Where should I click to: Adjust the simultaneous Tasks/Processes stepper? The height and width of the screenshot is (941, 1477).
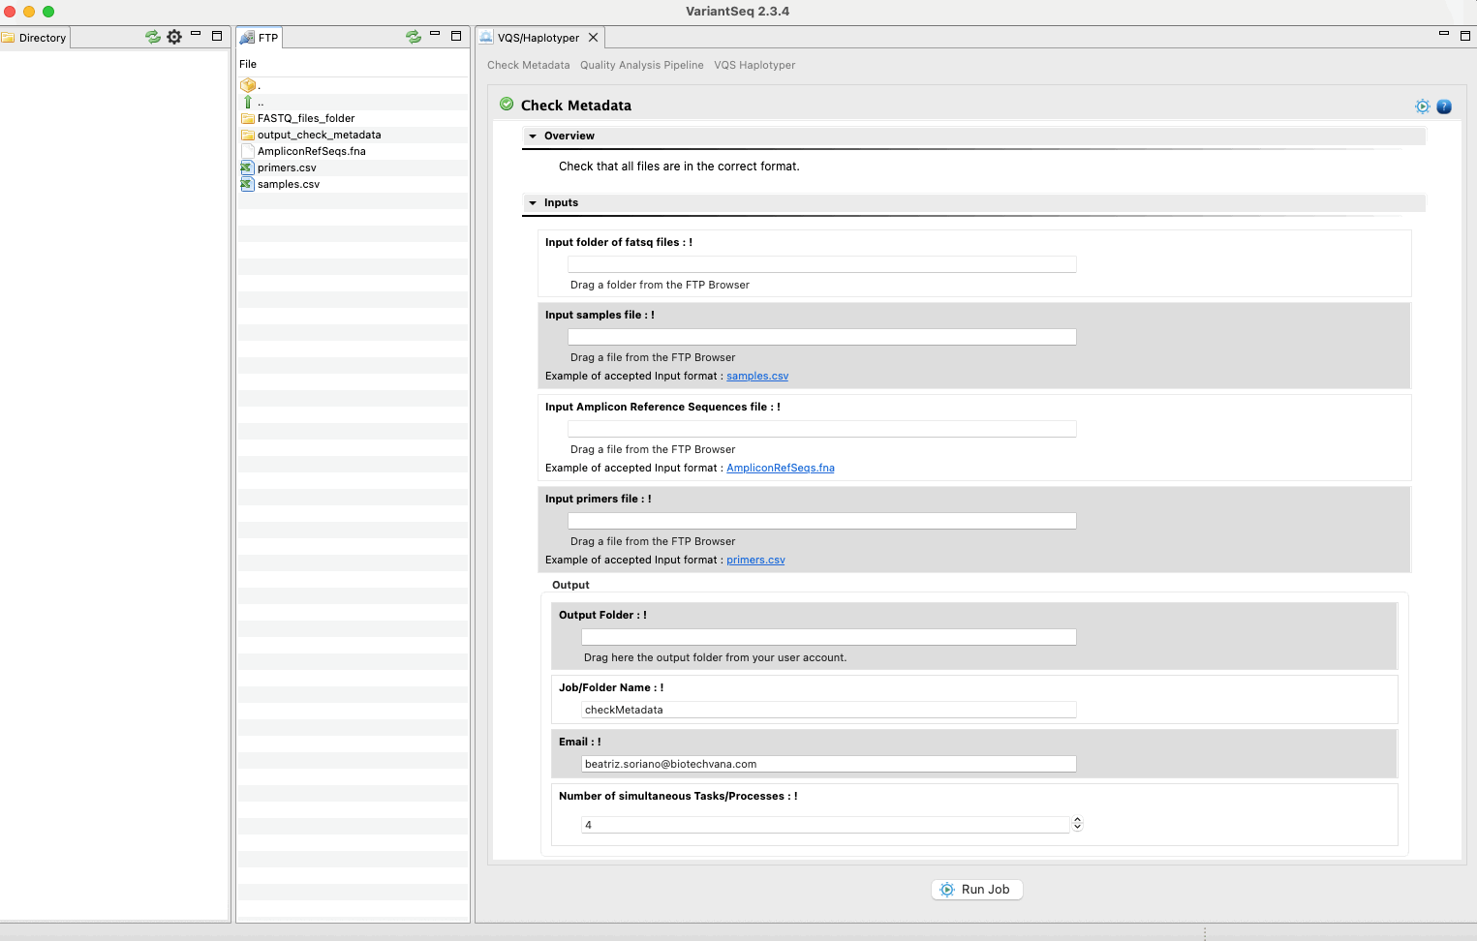tap(1077, 824)
